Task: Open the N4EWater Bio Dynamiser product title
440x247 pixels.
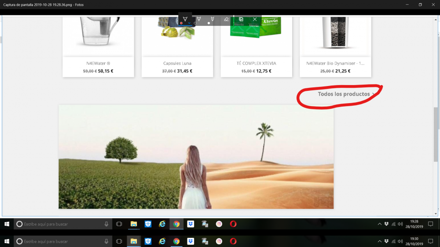Action: click(335, 63)
